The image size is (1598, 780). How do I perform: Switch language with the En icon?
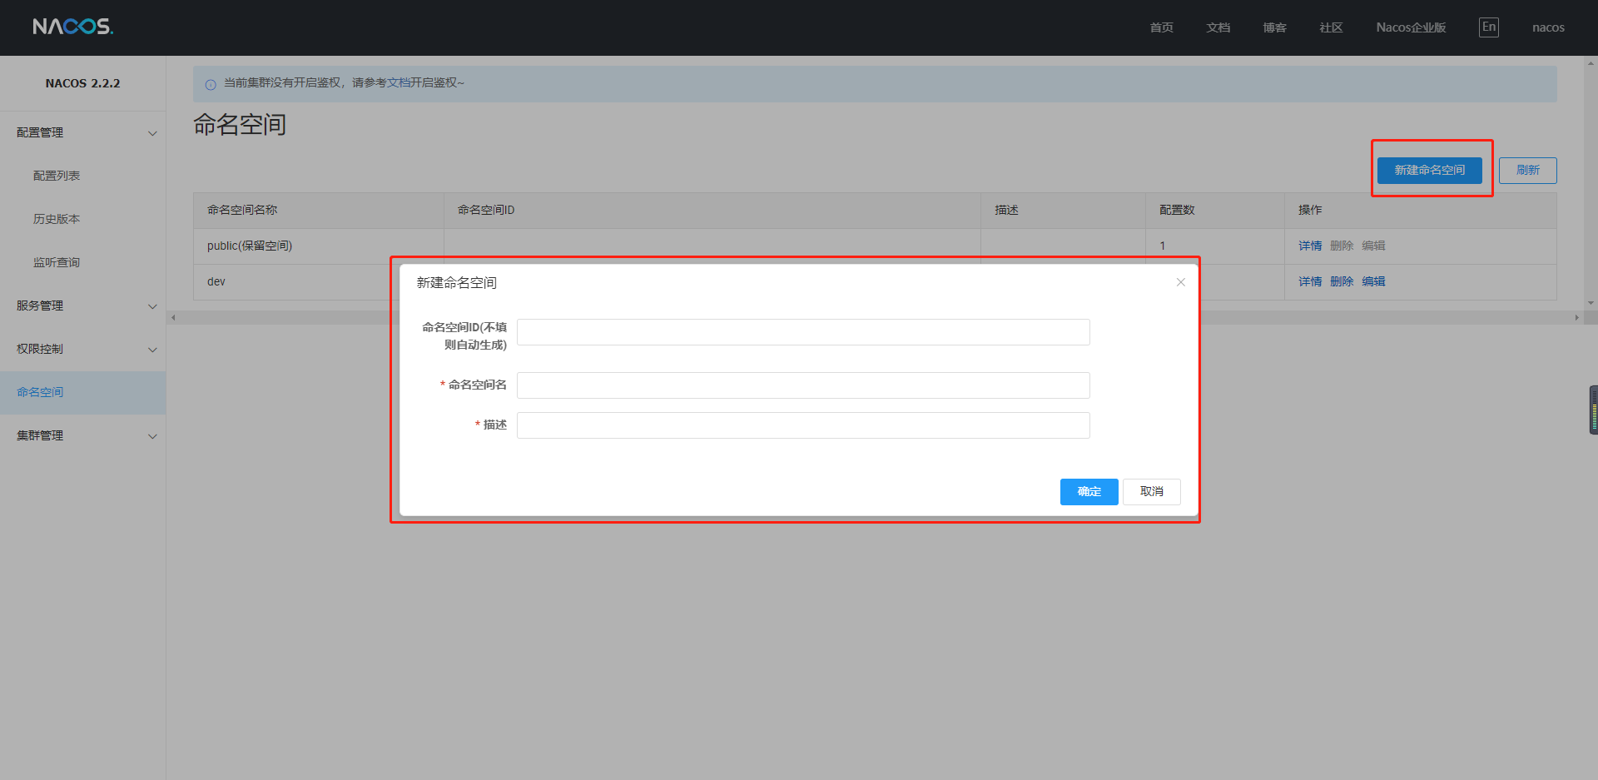coord(1488,27)
